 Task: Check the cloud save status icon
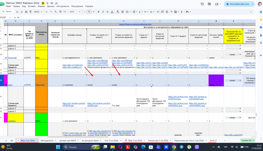[57, 3]
